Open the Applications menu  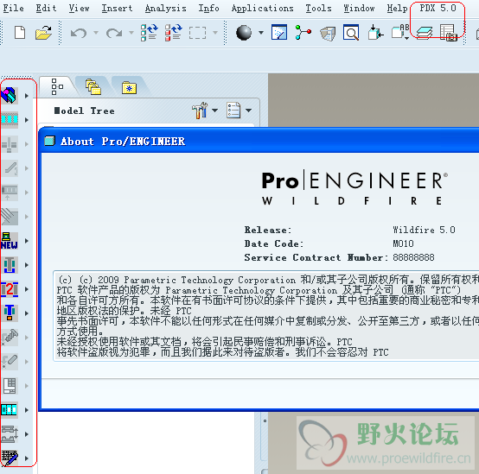[262, 8]
